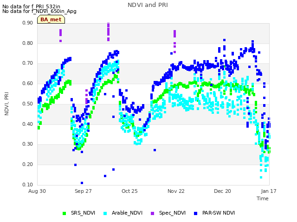Click the chart title NDVI and PRI
This screenshot has width=297, height=222.
pos(148,5)
